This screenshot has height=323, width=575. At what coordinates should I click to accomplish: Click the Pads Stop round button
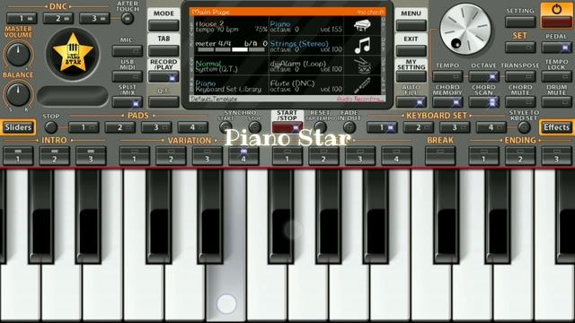[51, 127]
